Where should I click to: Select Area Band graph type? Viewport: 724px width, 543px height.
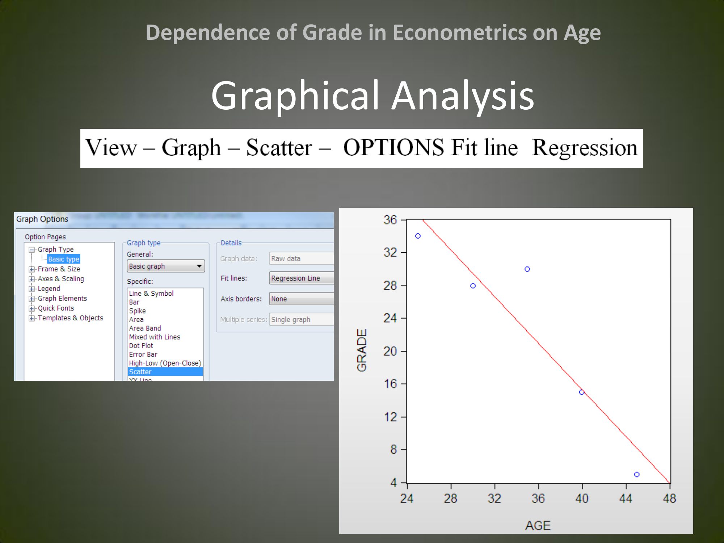click(x=145, y=328)
